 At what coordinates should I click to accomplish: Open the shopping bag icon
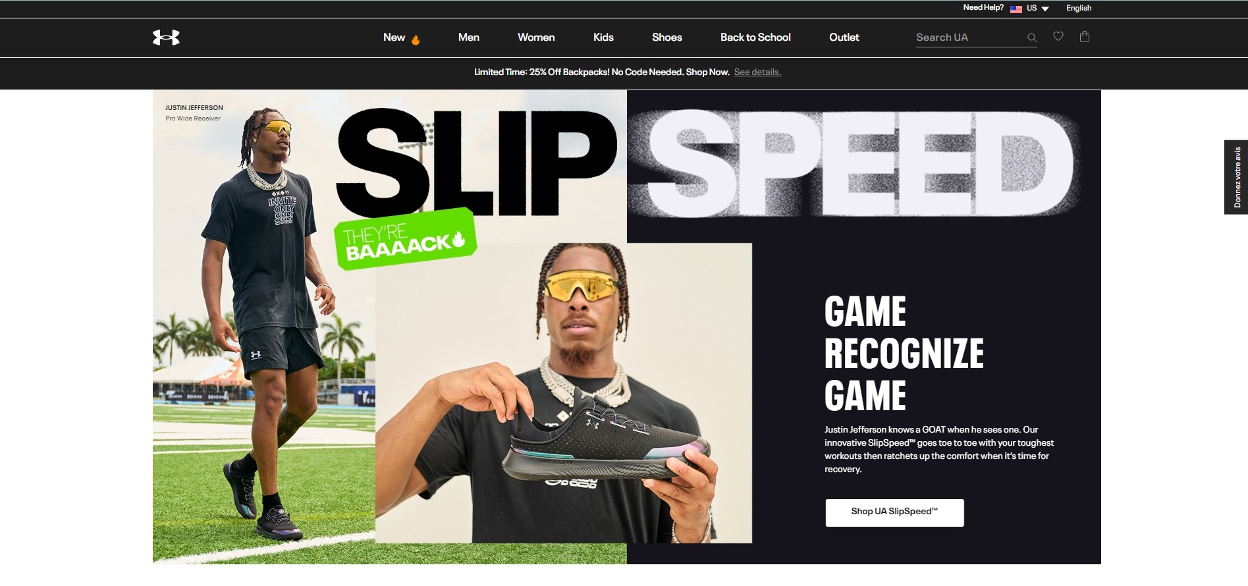[x=1085, y=36]
